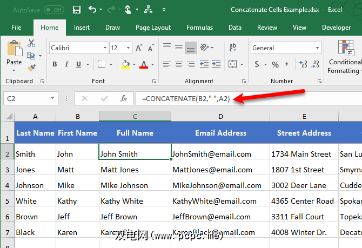362x248 pixels.
Task: Select the Format Painter brush icon
Action: pos(31,68)
